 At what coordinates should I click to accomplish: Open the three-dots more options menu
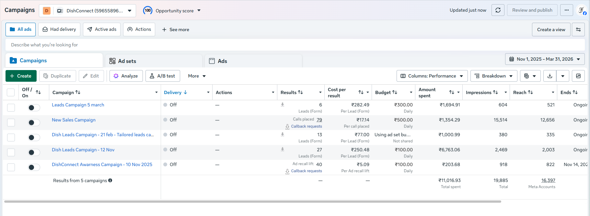pyautogui.click(x=566, y=10)
